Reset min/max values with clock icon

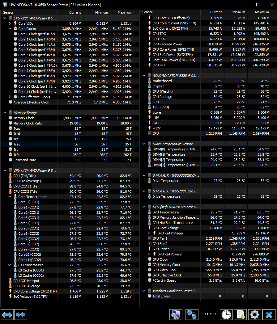226,314
